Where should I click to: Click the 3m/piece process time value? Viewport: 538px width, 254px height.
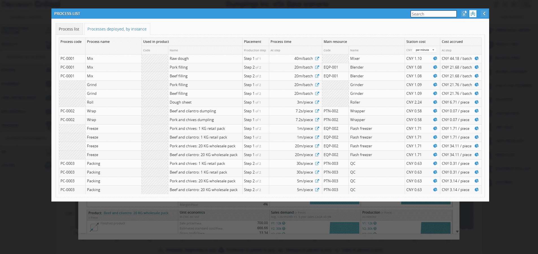coord(305,102)
